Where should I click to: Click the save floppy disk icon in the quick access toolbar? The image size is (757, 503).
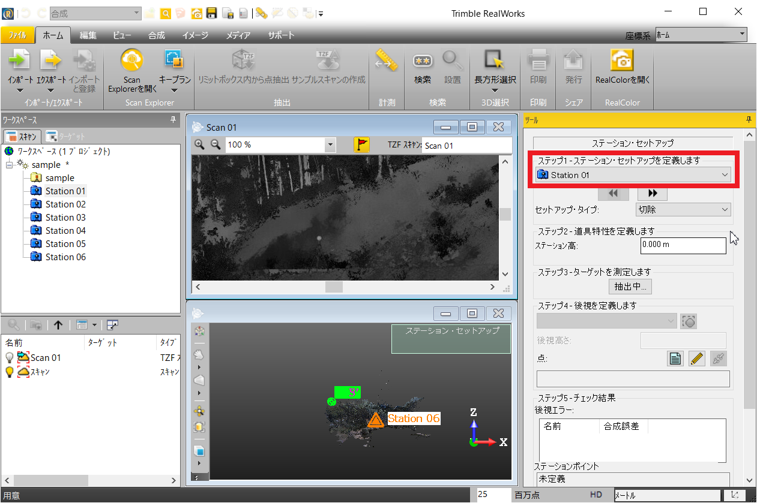212,13
